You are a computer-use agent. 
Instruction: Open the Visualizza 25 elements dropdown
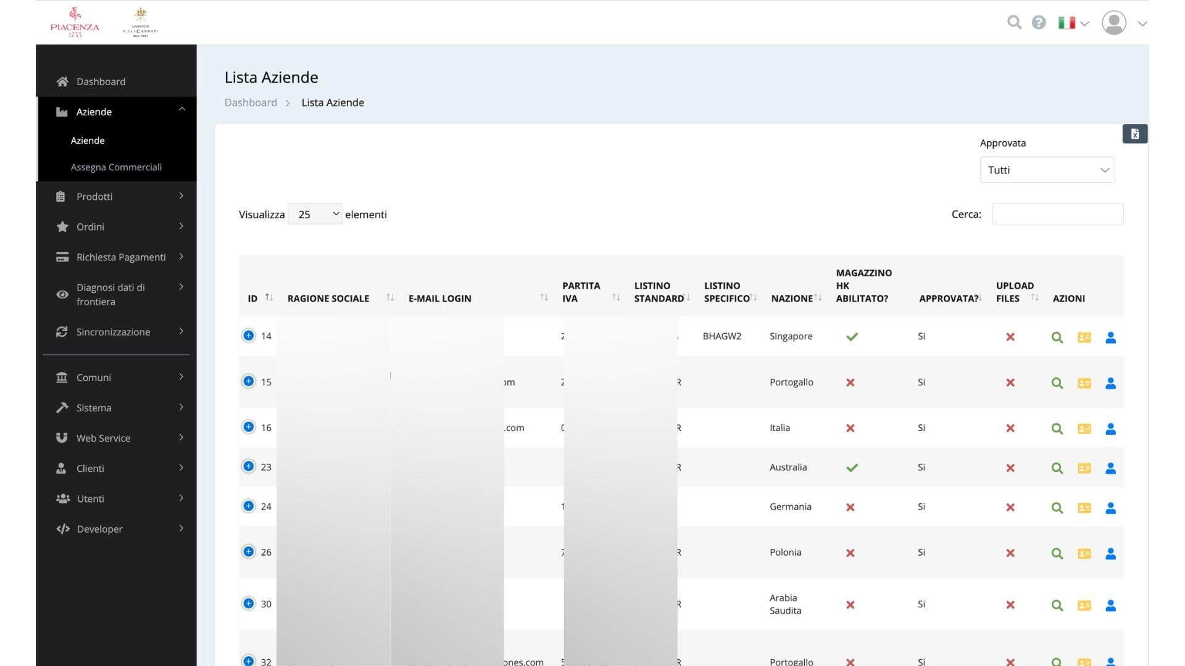[x=315, y=214]
